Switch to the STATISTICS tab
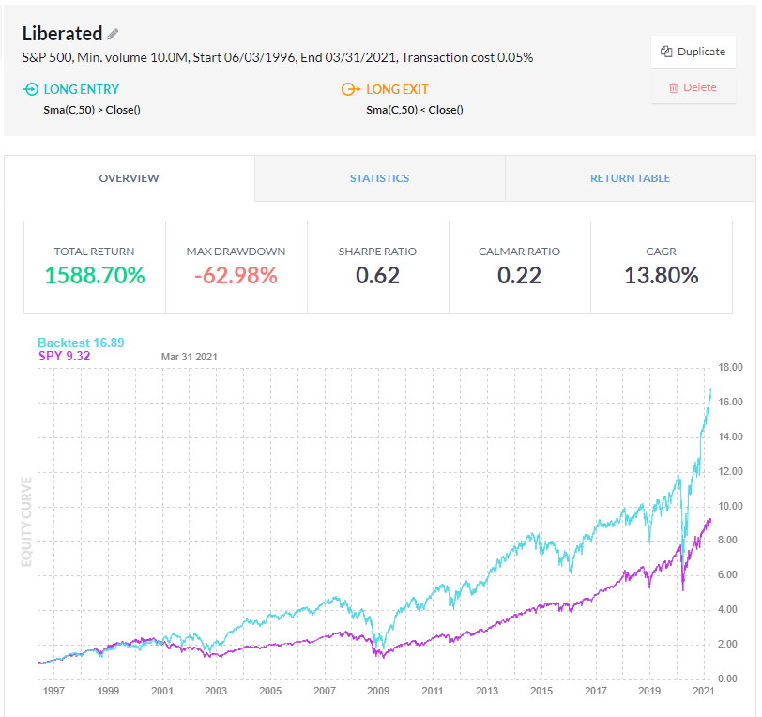Viewport: 762px width, 717px height. coord(379,177)
